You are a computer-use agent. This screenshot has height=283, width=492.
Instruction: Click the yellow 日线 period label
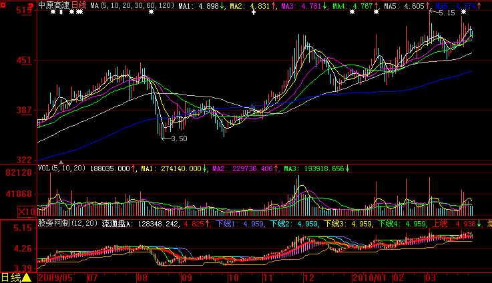(x=11, y=278)
